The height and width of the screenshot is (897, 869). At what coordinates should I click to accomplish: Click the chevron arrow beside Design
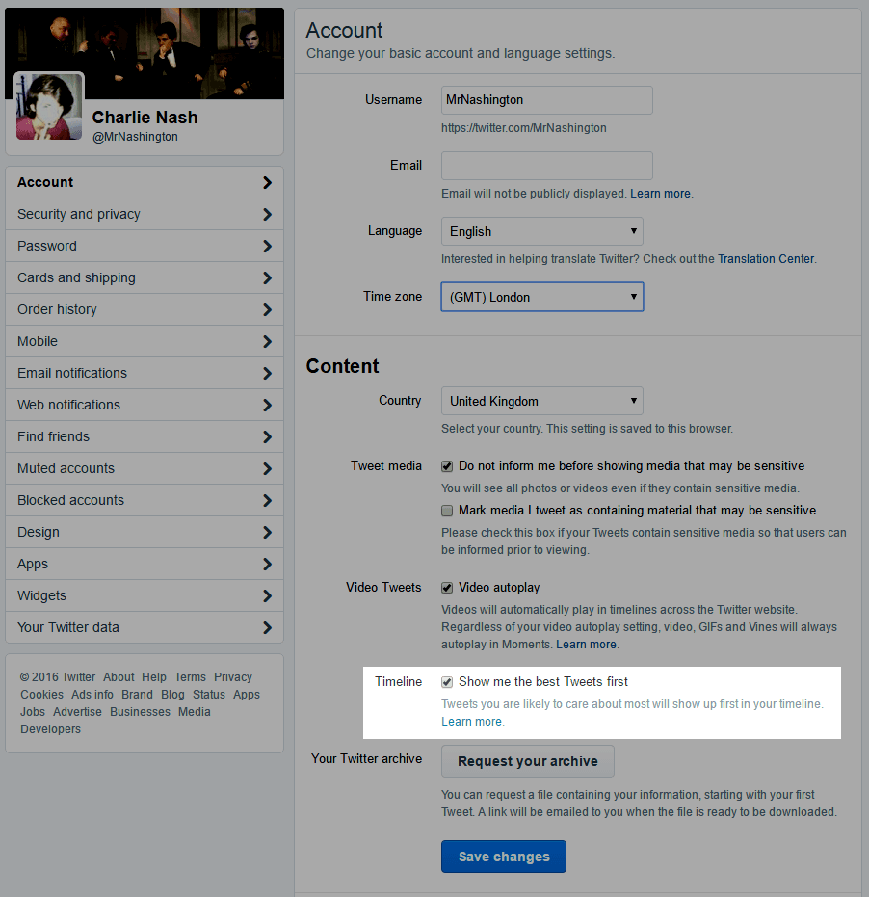point(267,533)
